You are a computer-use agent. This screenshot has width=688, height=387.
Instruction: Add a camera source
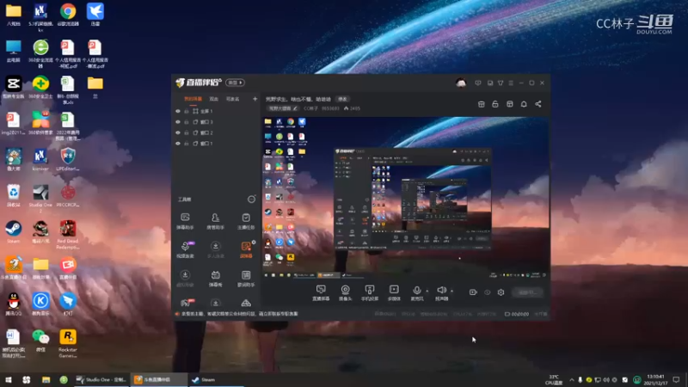pos(346,292)
